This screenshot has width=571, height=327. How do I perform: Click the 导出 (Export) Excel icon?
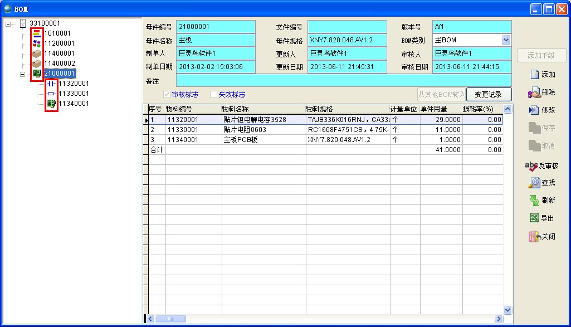[534, 218]
